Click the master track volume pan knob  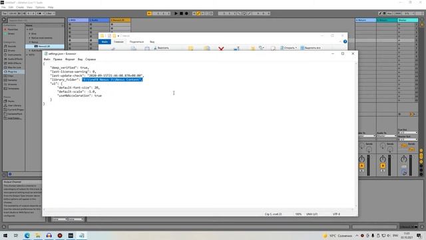pos(404,159)
